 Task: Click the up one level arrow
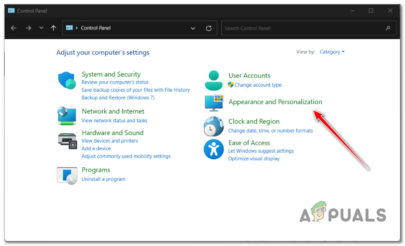(53, 28)
